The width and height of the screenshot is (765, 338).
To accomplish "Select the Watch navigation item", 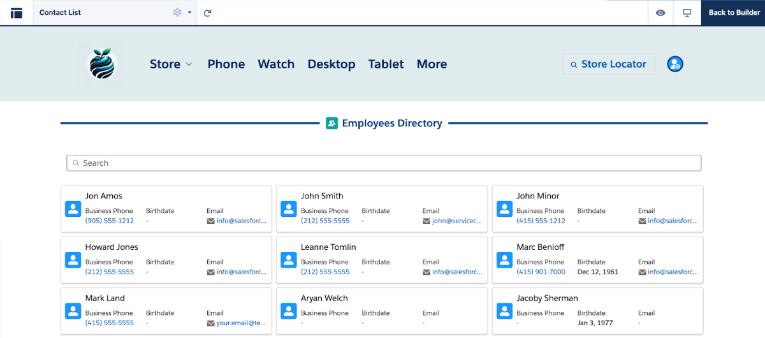I will [x=276, y=64].
